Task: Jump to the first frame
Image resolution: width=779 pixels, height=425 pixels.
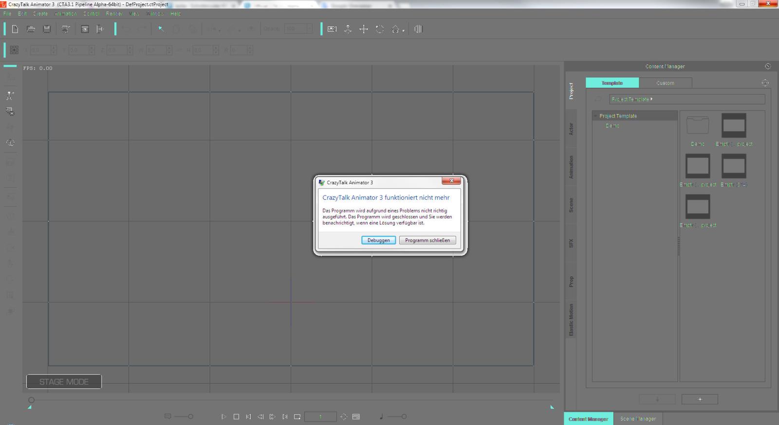Action: 248,417
